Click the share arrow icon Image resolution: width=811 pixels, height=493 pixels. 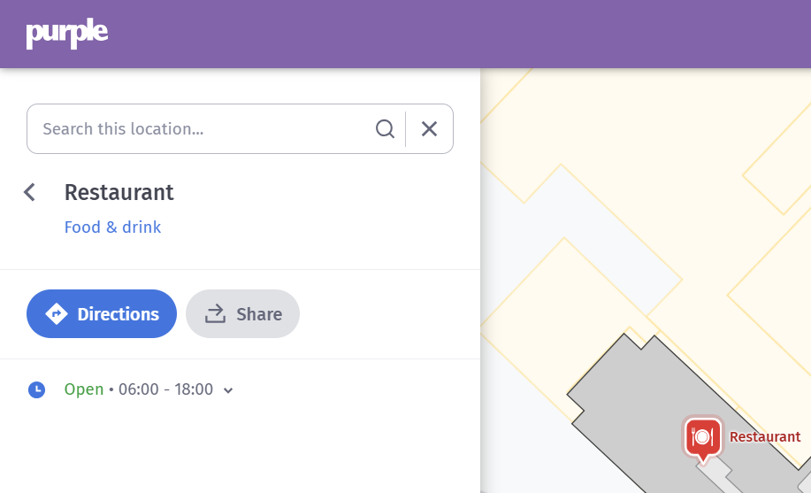point(216,314)
